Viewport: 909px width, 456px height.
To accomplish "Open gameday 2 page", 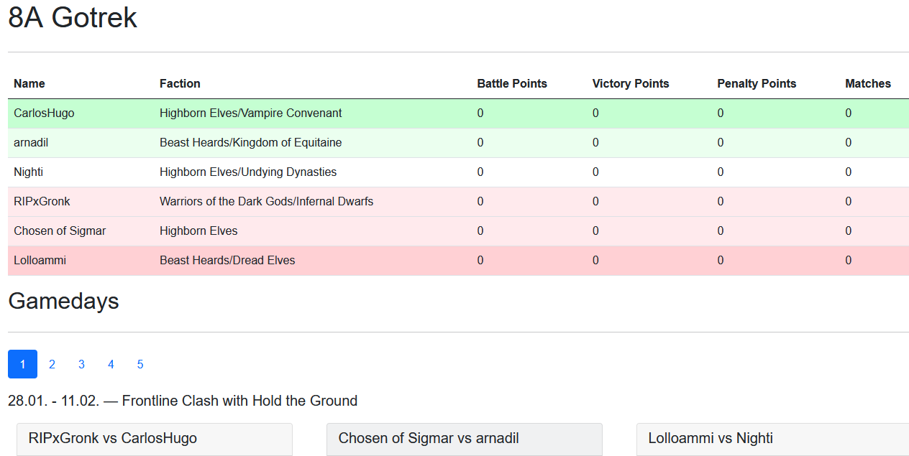I will pyautogui.click(x=52, y=364).
